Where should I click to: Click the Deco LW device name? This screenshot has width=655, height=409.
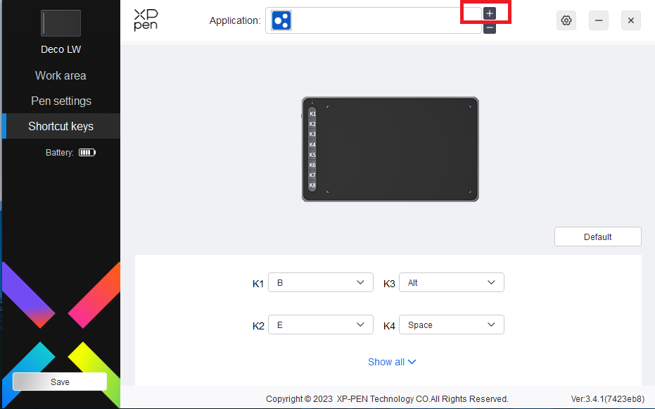(61, 49)
